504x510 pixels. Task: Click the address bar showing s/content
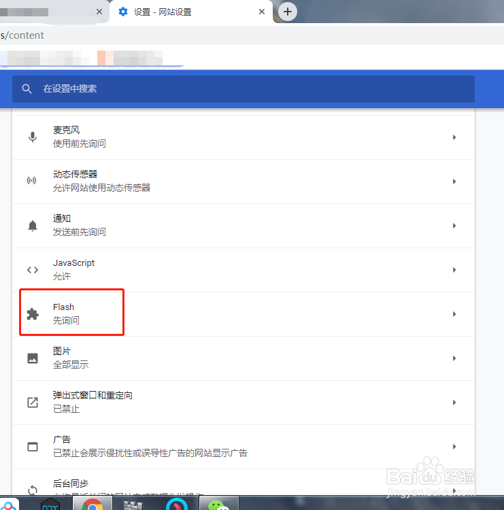coord(252,35)
